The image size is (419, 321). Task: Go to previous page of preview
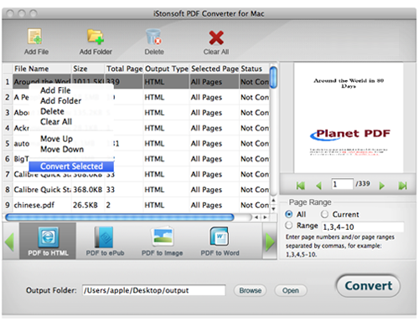[318, 186]
